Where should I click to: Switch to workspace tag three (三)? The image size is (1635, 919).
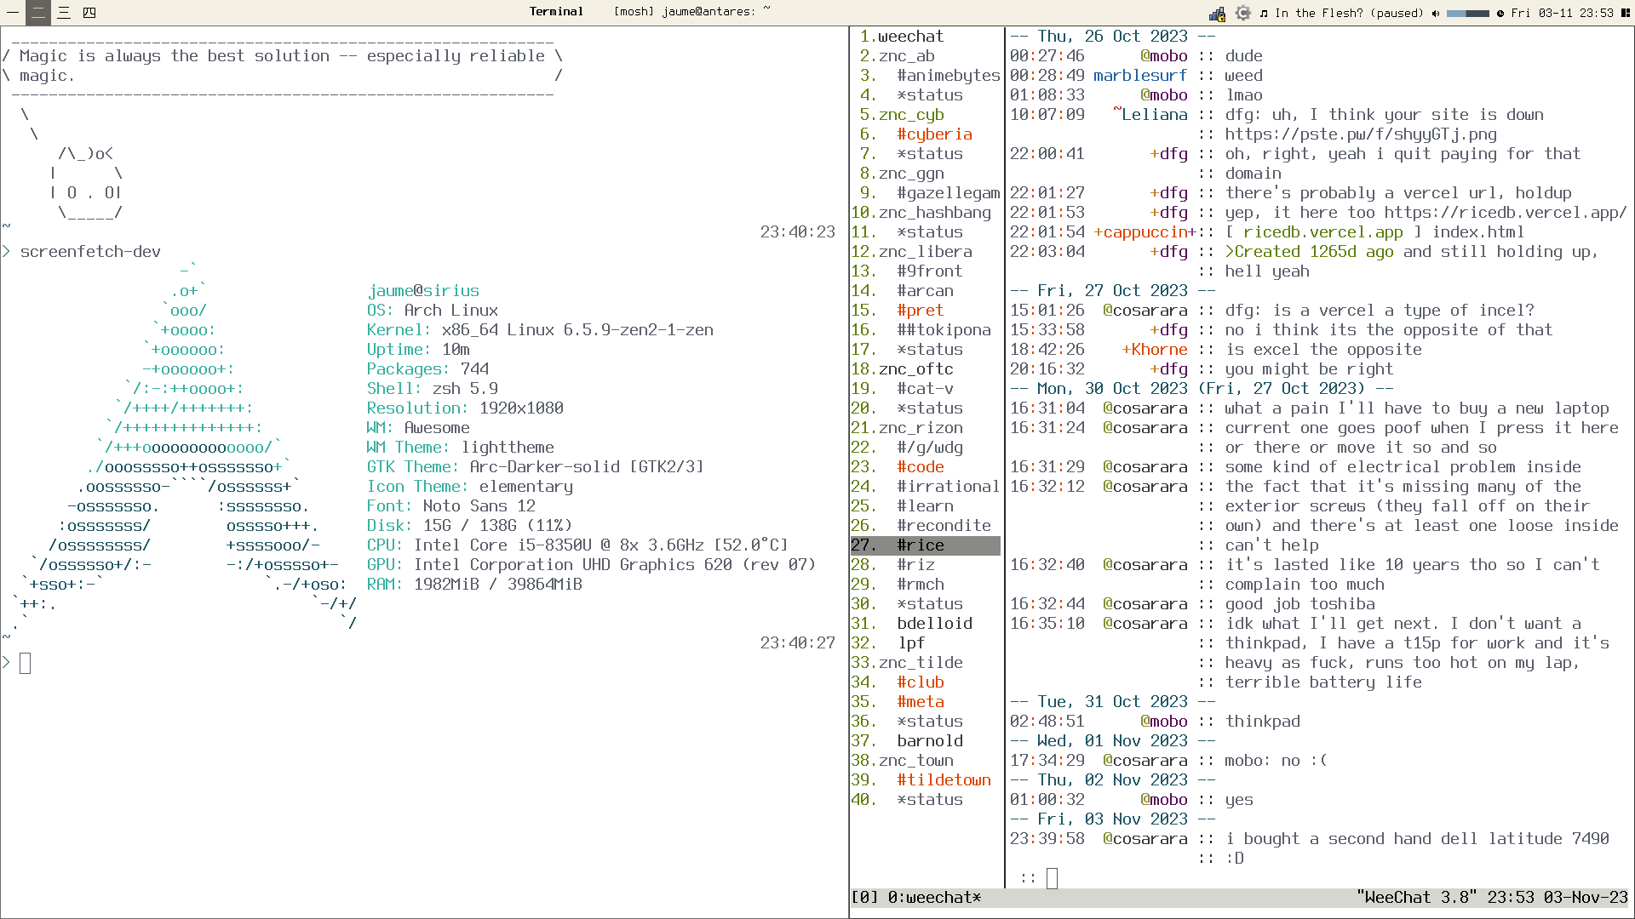tap(64, 12)
